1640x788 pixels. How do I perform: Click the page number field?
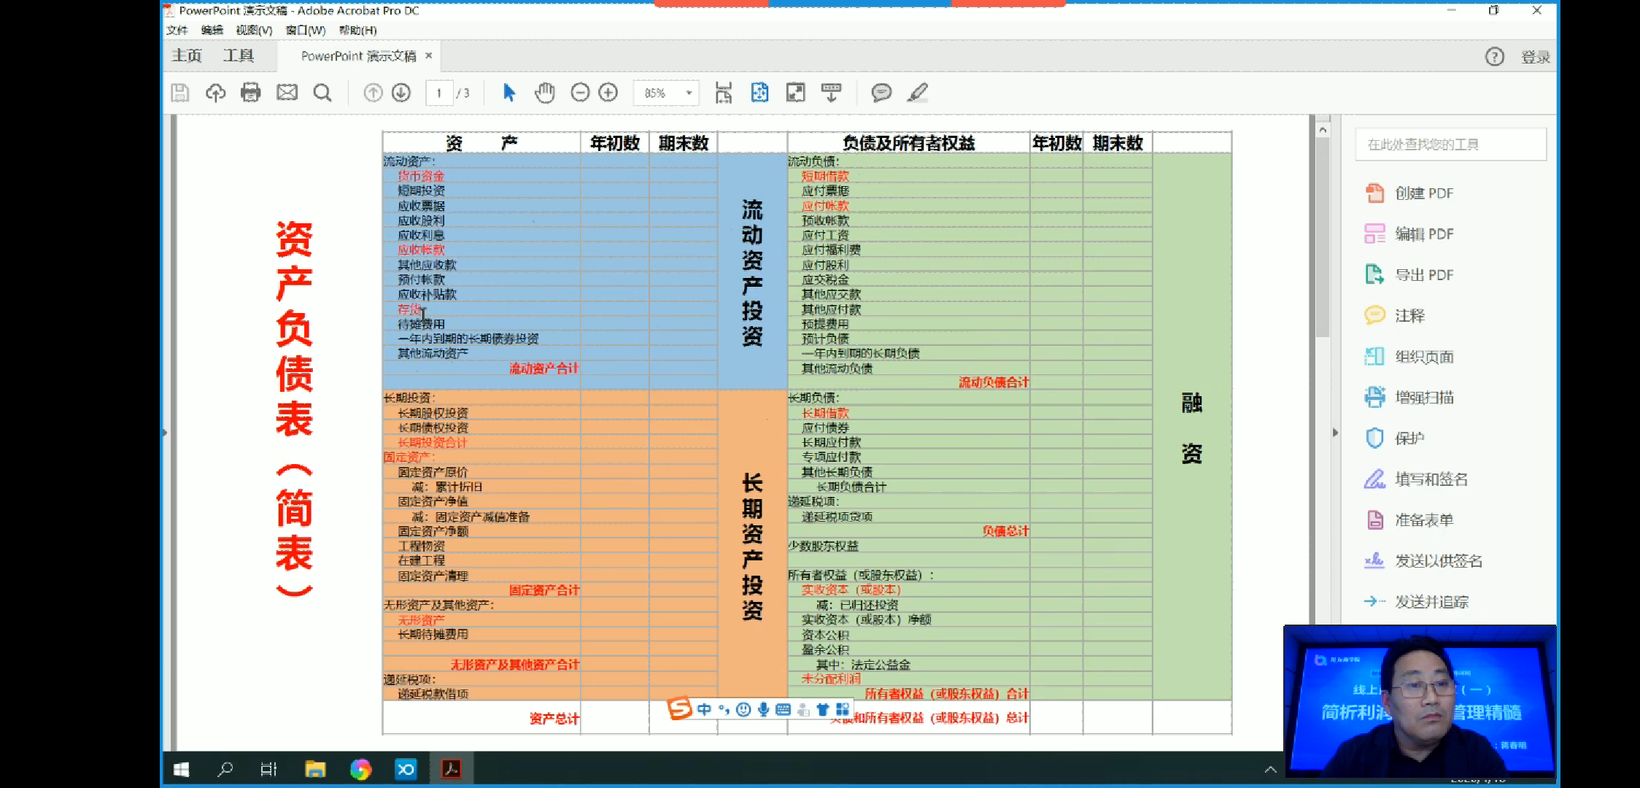coord(439,93)
